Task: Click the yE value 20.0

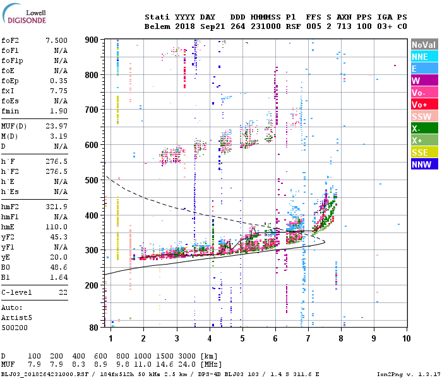Action: 59,257
